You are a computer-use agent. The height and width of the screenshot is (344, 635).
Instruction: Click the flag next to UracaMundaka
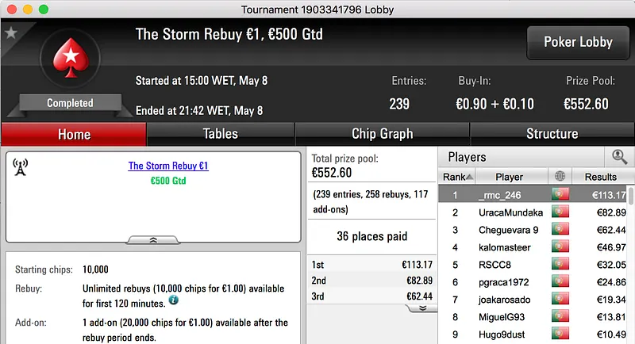tap(561, 212)
